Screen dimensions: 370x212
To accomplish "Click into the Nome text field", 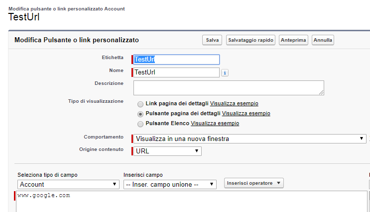I will click(176, 72).
